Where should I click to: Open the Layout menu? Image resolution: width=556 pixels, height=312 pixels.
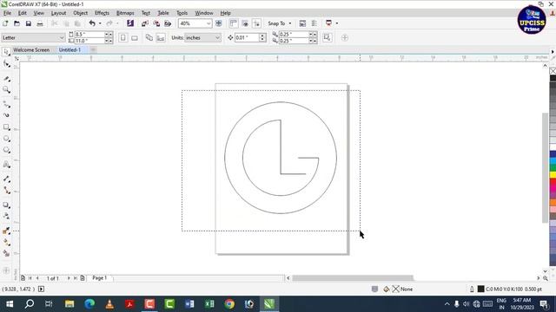58,13
